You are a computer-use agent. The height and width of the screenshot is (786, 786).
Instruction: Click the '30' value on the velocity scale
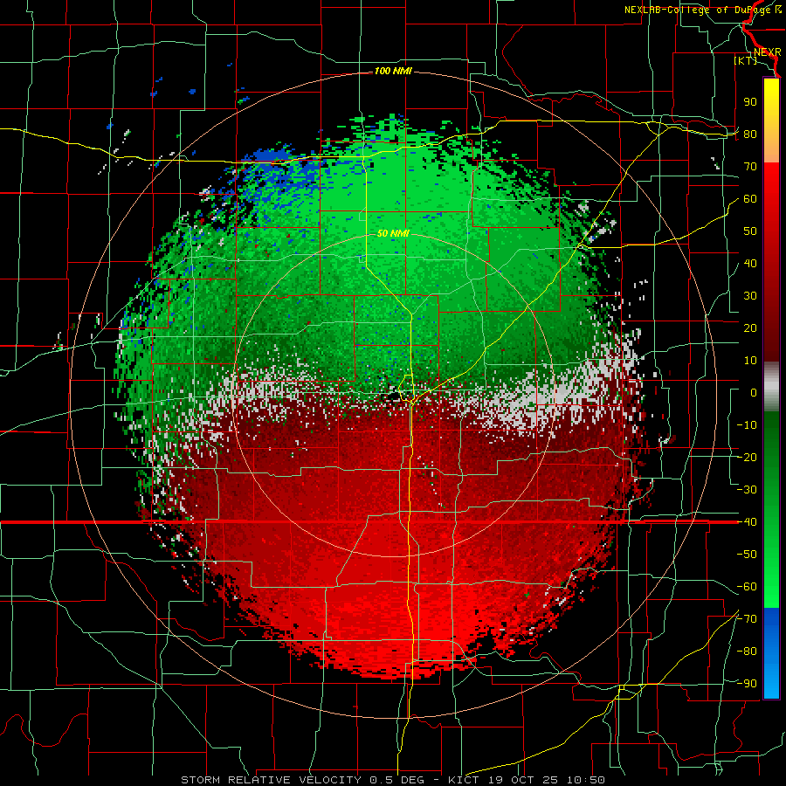[x=750, y=296]
